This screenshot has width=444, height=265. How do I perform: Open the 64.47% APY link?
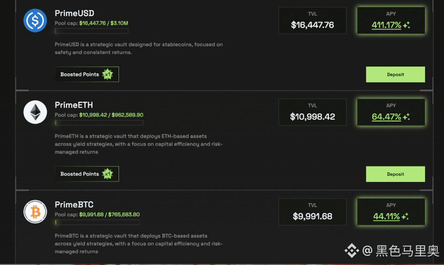coord(386,117)
